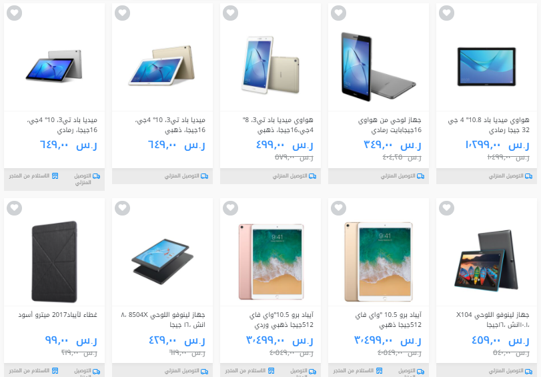This screenshot has width=541, height=377.
Task: Click delivery truck icon under gold MediaPad T3 10
Action: point(204,176)
